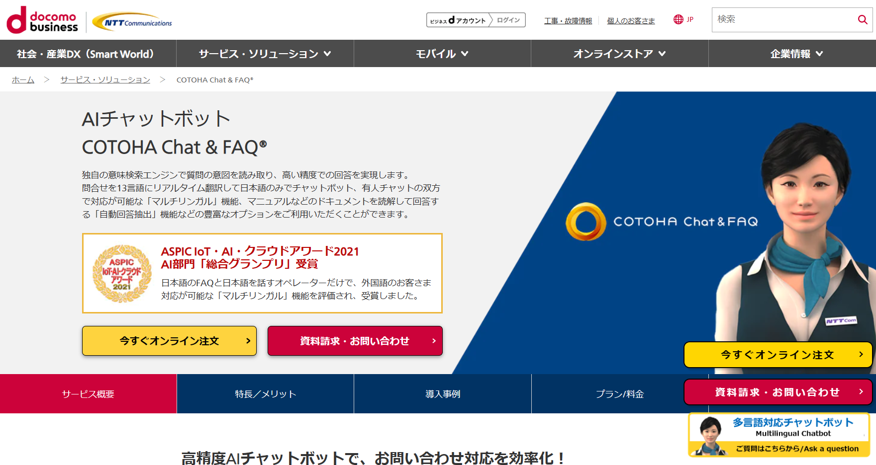Click the chatbot avatar thumbnail
The width and height of the screenshot is (876, 465).
pos(710,435)
